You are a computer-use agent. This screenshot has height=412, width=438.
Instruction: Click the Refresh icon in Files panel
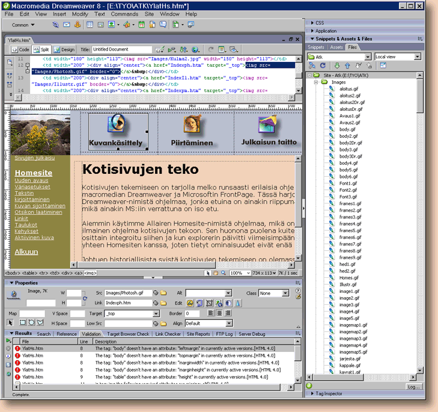click(x=322, y=66)
